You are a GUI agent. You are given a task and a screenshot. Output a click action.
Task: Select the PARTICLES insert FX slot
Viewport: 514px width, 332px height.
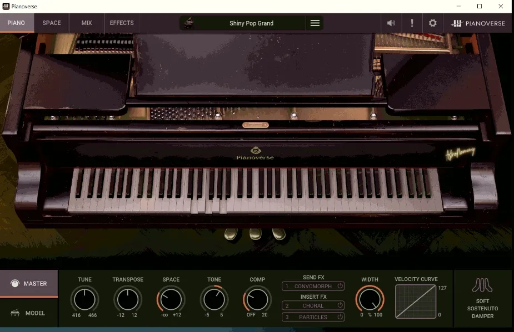[x=313, y=317]
